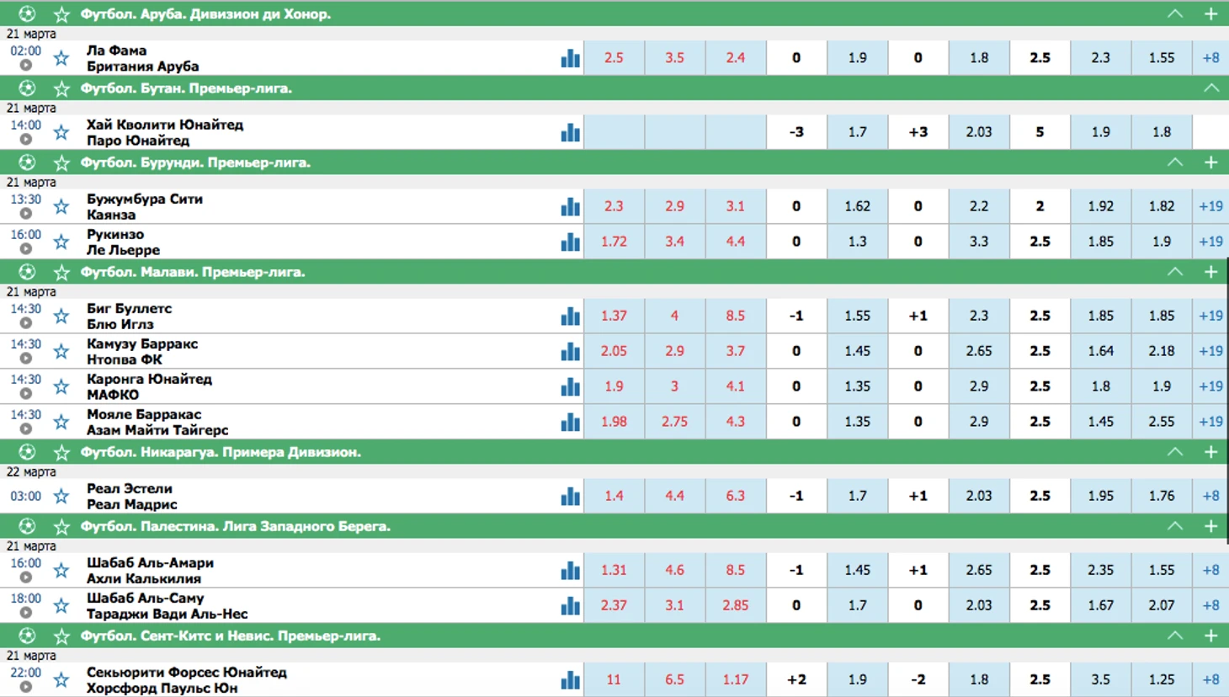Toggle favorite star for Биг Буллетс match
Screen dimensions: 1229x697
click(x=61, y=317)
